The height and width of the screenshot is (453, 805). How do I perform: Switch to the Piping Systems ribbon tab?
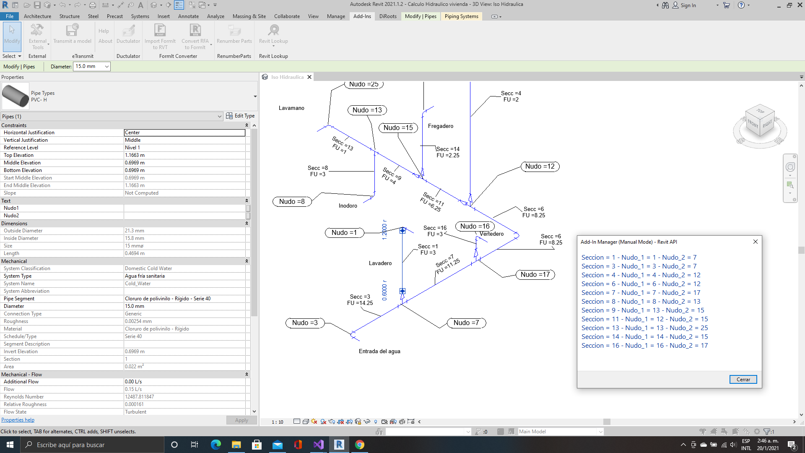(x=461, y=16)
